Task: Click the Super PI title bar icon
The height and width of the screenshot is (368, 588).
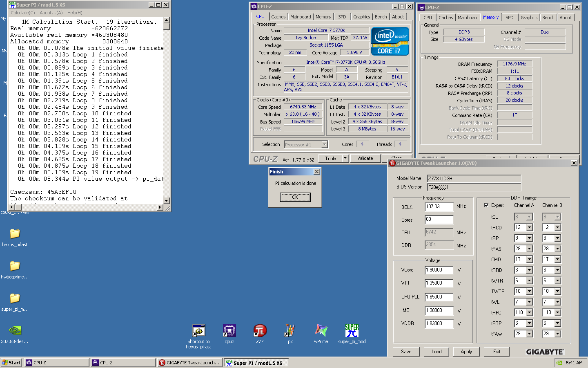Action: coord(12,5)
